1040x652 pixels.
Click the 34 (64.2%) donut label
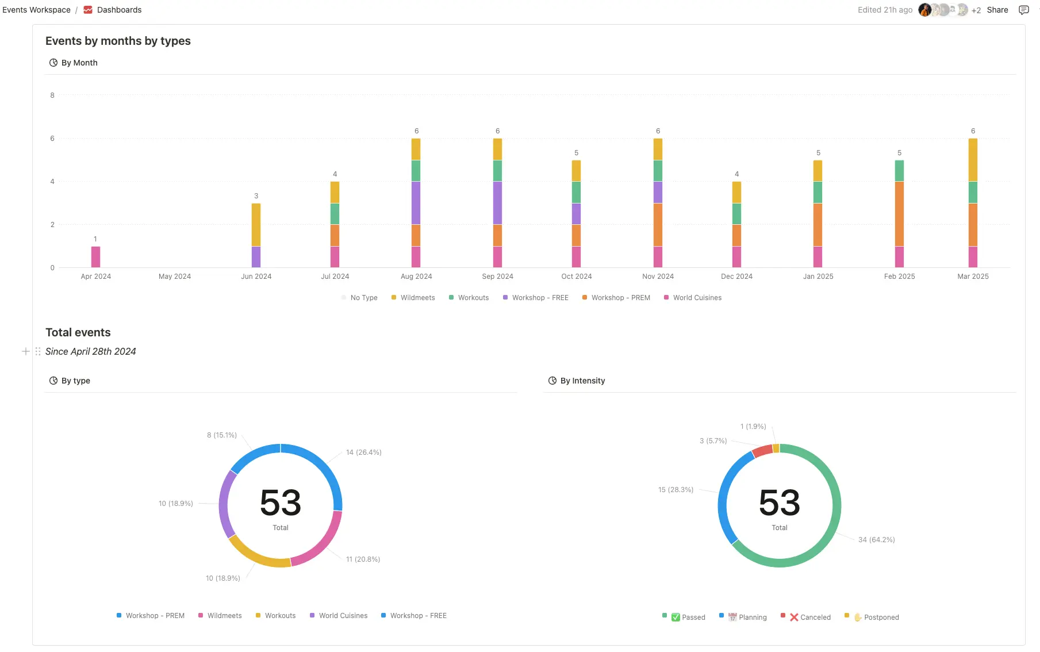tap(877, 540)
